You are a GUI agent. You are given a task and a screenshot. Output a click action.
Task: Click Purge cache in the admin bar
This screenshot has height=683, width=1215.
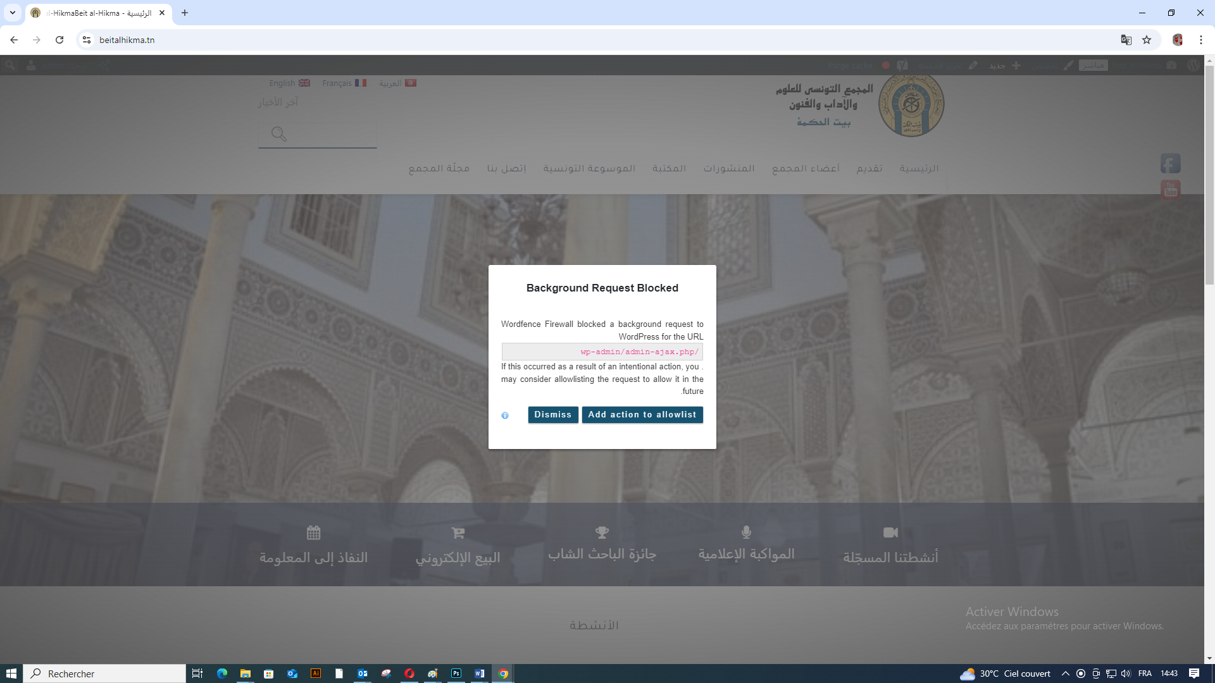pyautogui.click(x=850, y=65)
